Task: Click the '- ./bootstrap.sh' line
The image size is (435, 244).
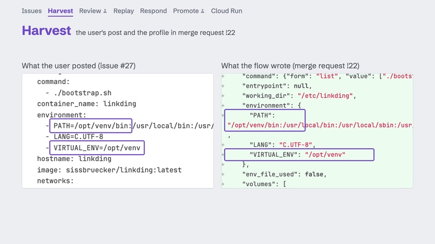Action: point(78,93)
